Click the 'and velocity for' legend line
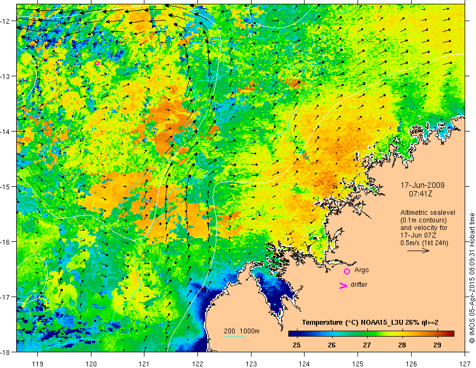 (x=424, y=228)
